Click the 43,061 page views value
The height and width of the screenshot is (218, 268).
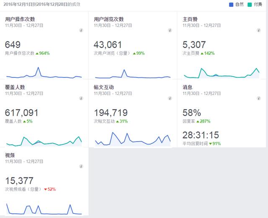point(108,45)
